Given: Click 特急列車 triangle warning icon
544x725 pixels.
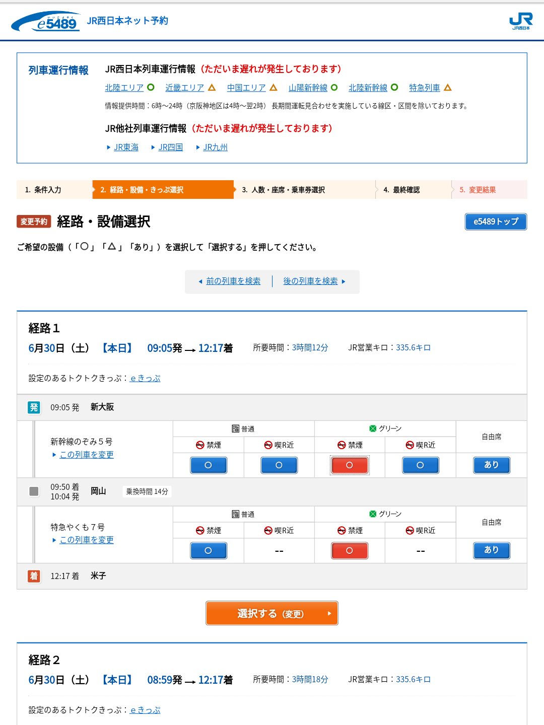Looking at the screenshot, I should click(448, 88).
